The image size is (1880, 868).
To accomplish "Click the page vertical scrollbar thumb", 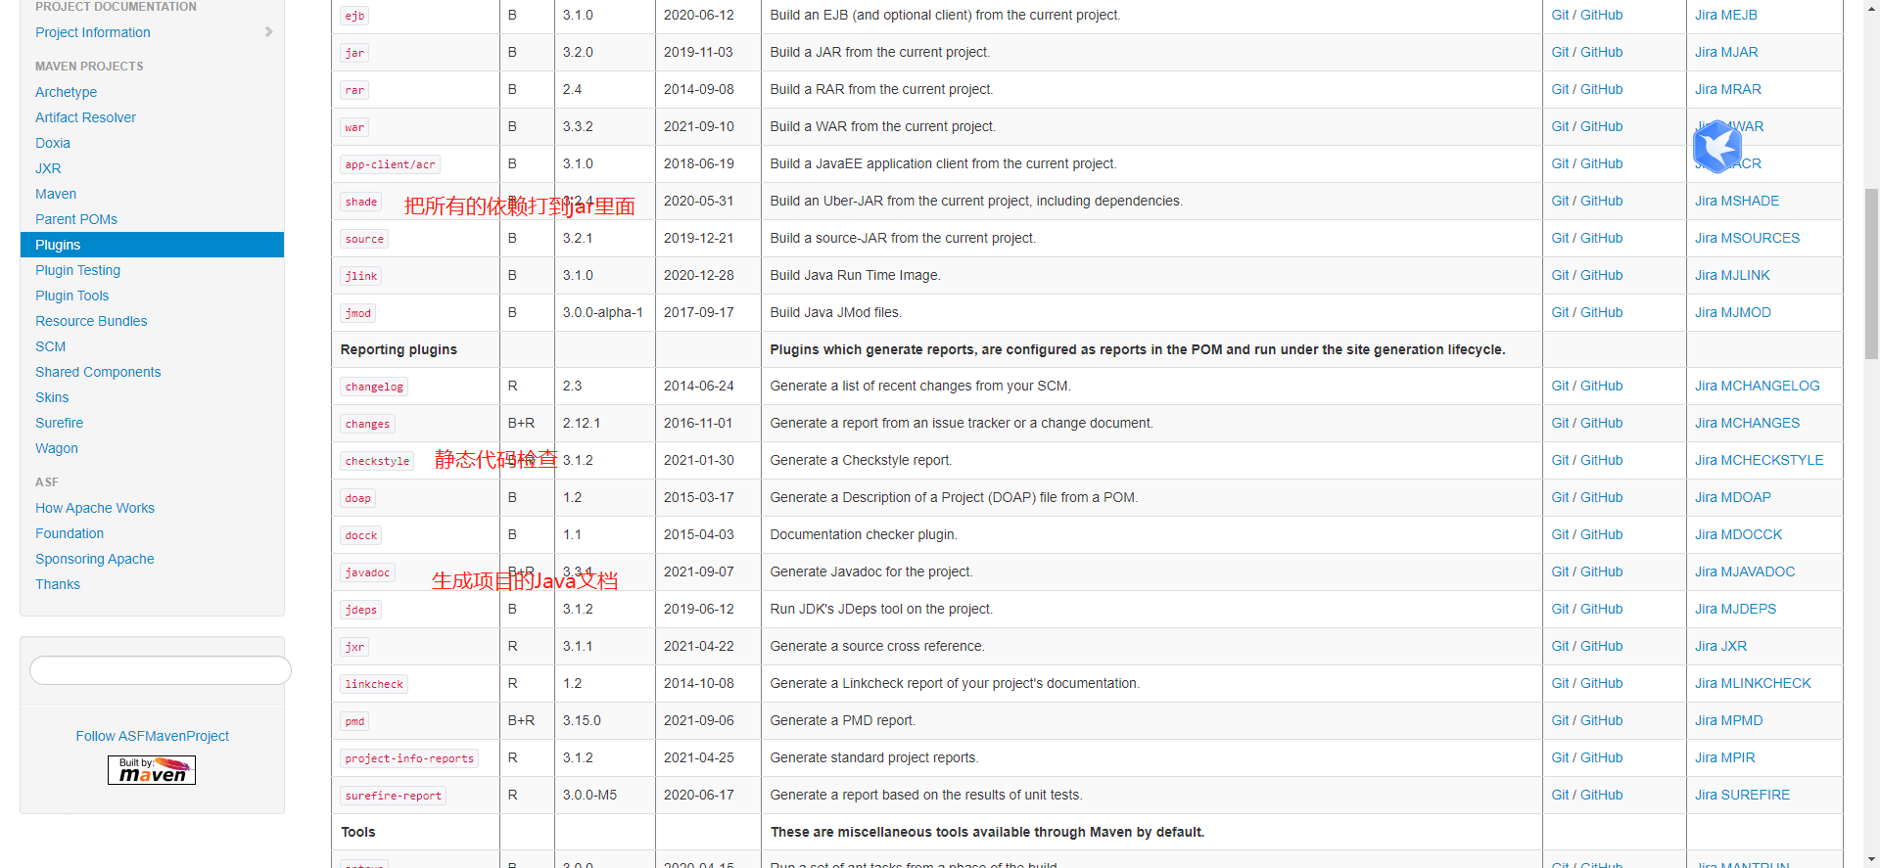I will (1871, 274).
